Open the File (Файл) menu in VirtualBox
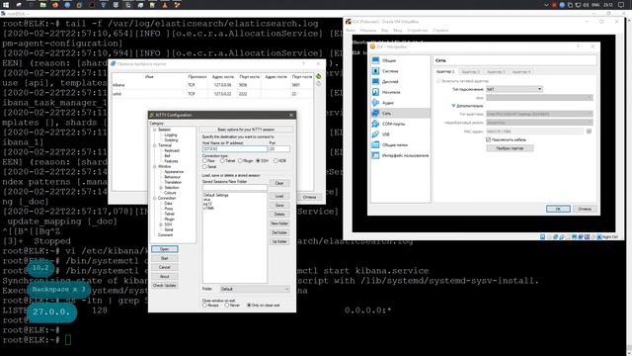The width and height of the screenshot is (632, 356). (351, 31)
